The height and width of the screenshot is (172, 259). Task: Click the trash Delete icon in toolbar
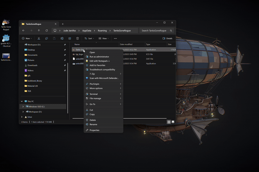coord(77,38)
